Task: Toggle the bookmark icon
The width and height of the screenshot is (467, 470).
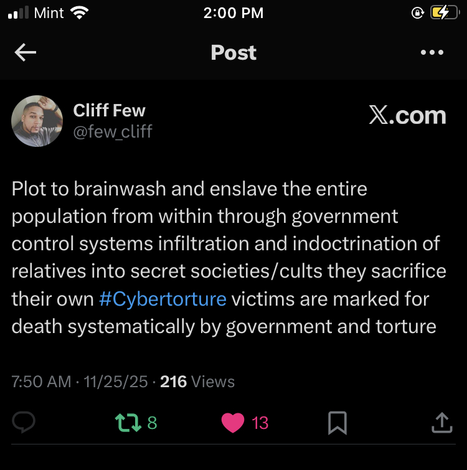Action: (x=337, y=423)
